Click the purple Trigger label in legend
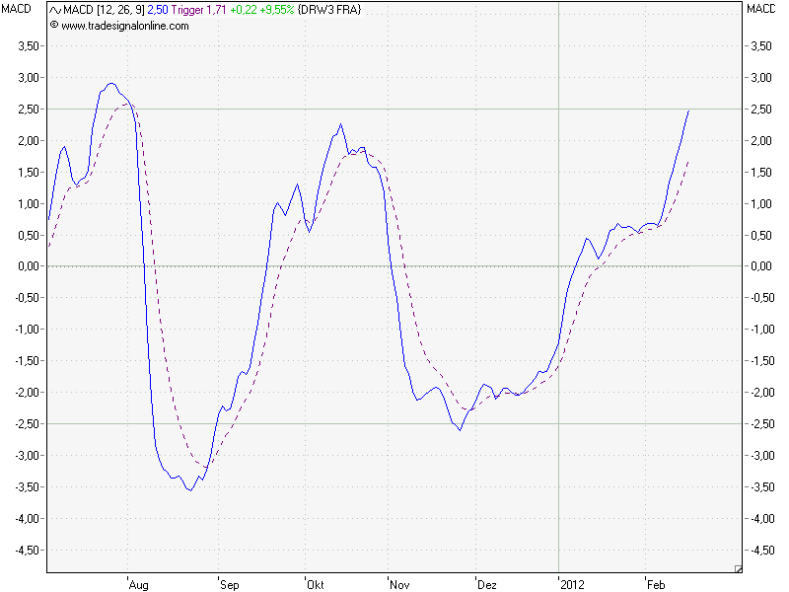Viewport: 789px width, 592px height. [187, 10]
